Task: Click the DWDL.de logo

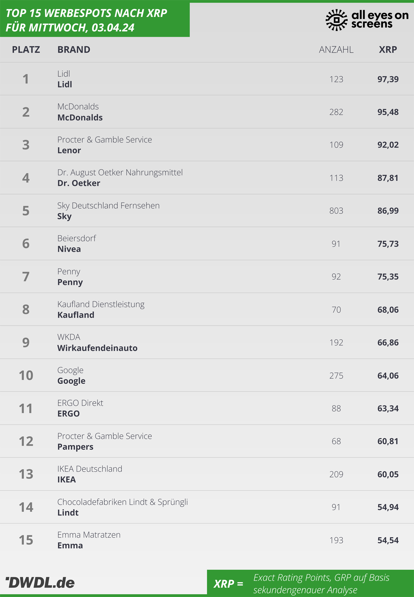Action: 40,583
